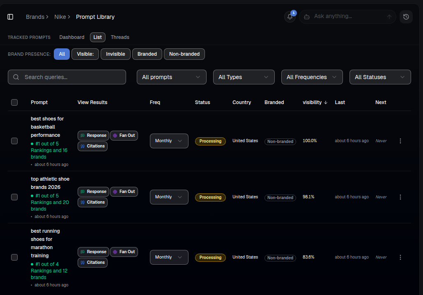The height and width of the screenshot is (295, 423).
Task: View Fan Out for basketball performance prompt
Action: tap(124, 136)
